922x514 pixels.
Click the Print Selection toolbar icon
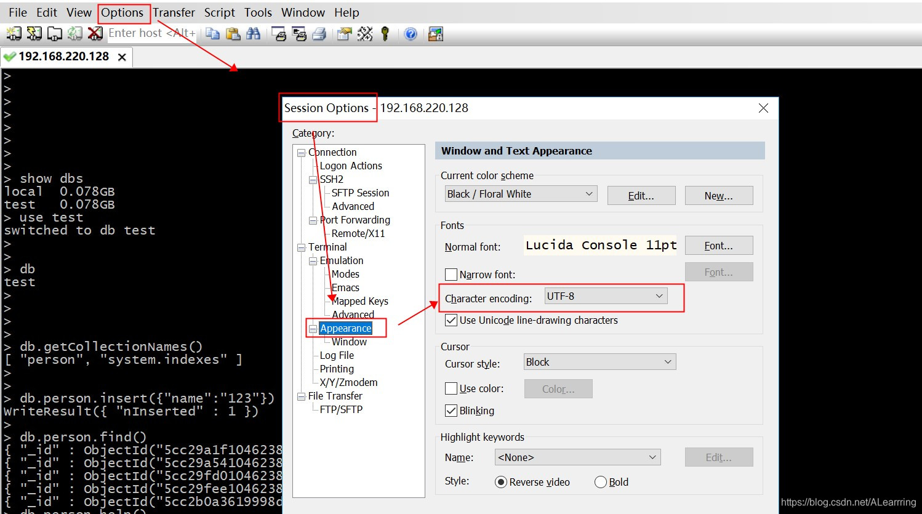[299, 34]
